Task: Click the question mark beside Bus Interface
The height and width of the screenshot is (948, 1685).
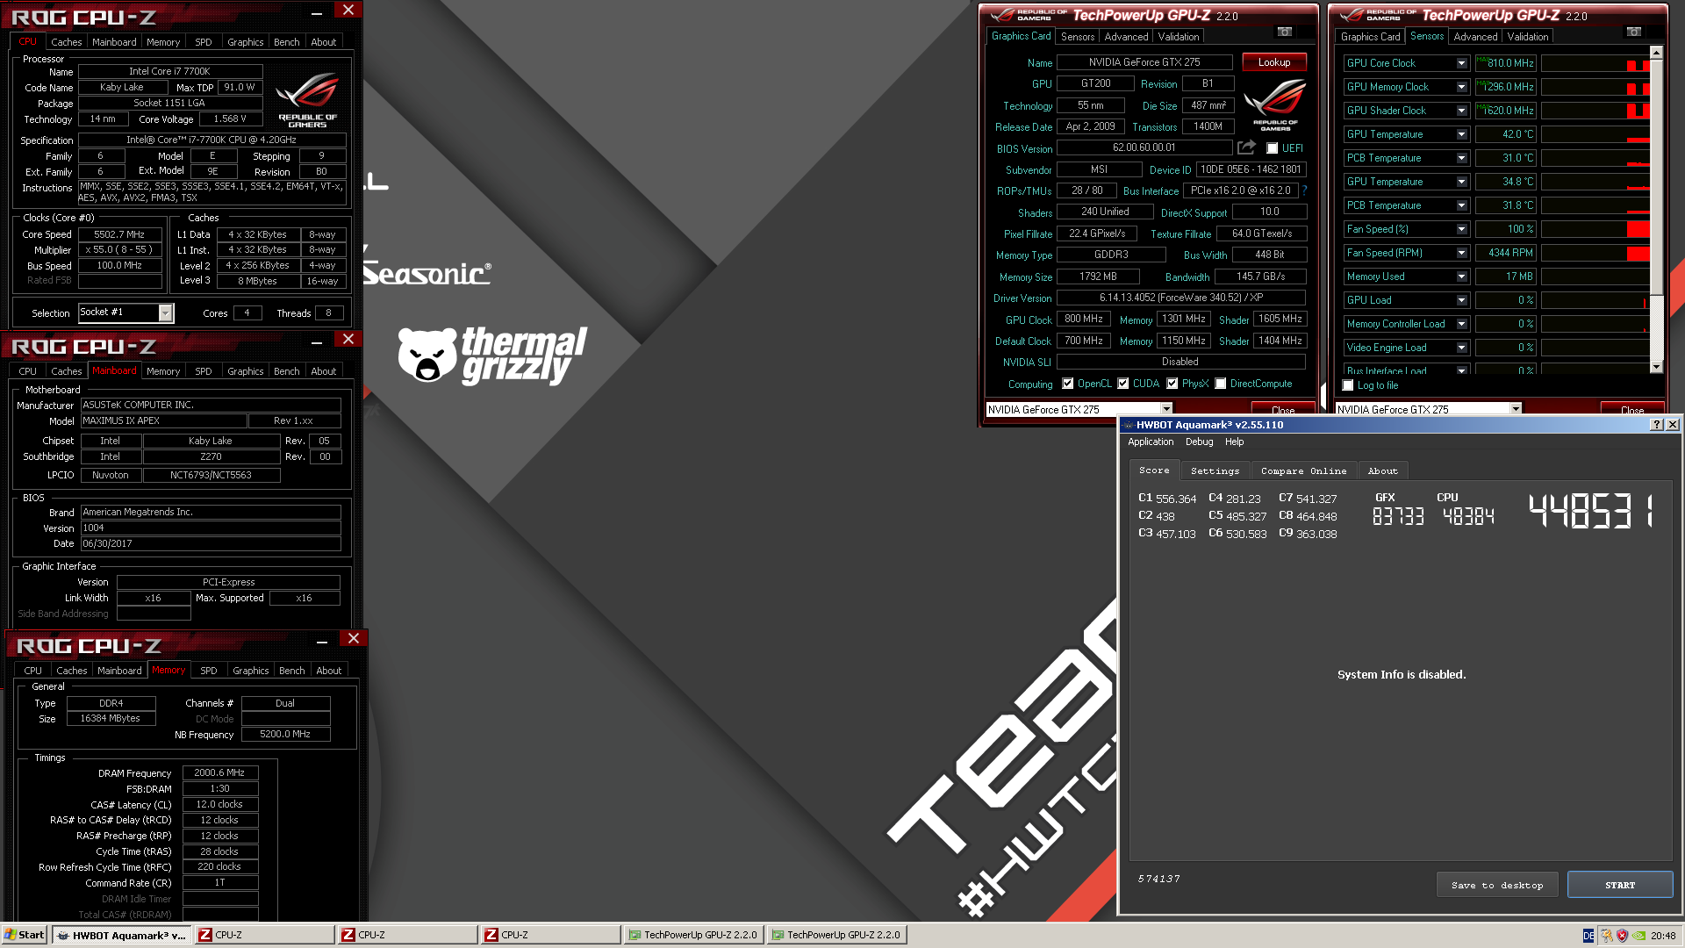Action: coord(1305,190)
